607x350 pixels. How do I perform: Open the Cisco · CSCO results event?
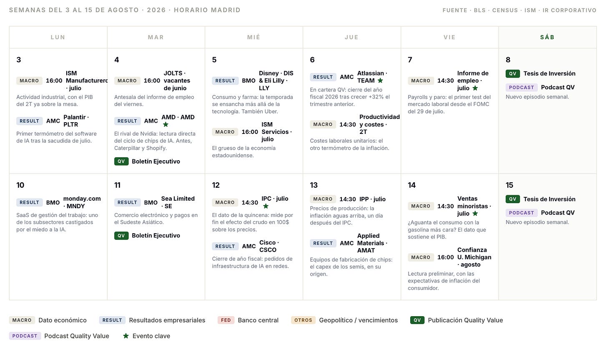[x=269, y=246]
